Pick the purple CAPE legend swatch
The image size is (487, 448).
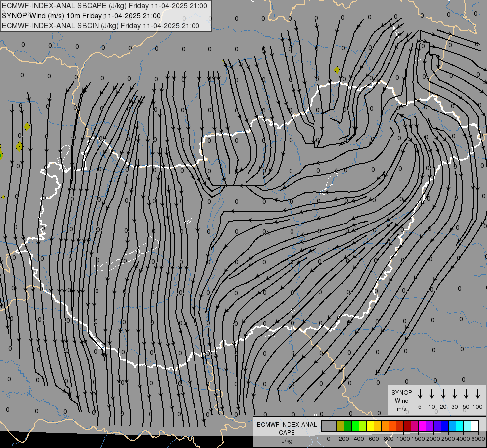click(430, 426)
